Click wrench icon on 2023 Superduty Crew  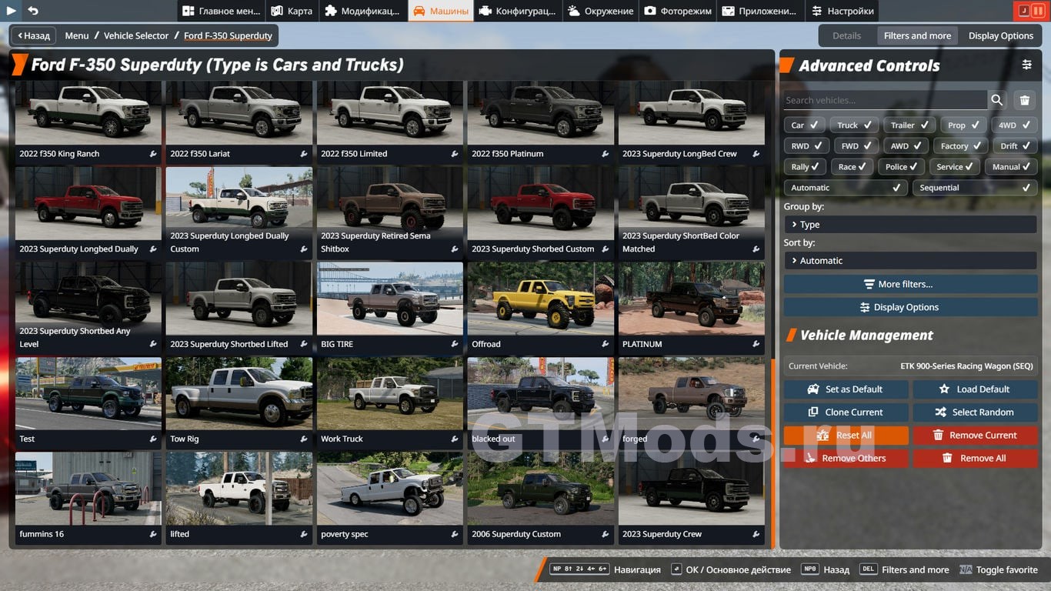click(x=756, y=534)
